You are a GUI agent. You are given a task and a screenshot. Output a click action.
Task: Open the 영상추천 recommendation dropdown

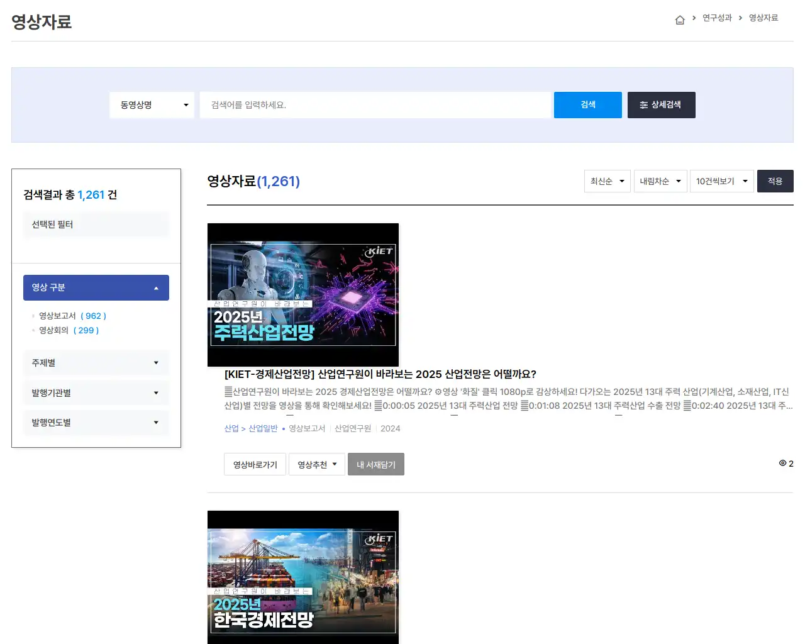[316, 464]
